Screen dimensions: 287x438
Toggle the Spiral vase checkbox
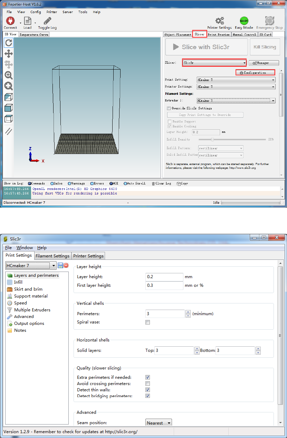[x=148, y=322]
